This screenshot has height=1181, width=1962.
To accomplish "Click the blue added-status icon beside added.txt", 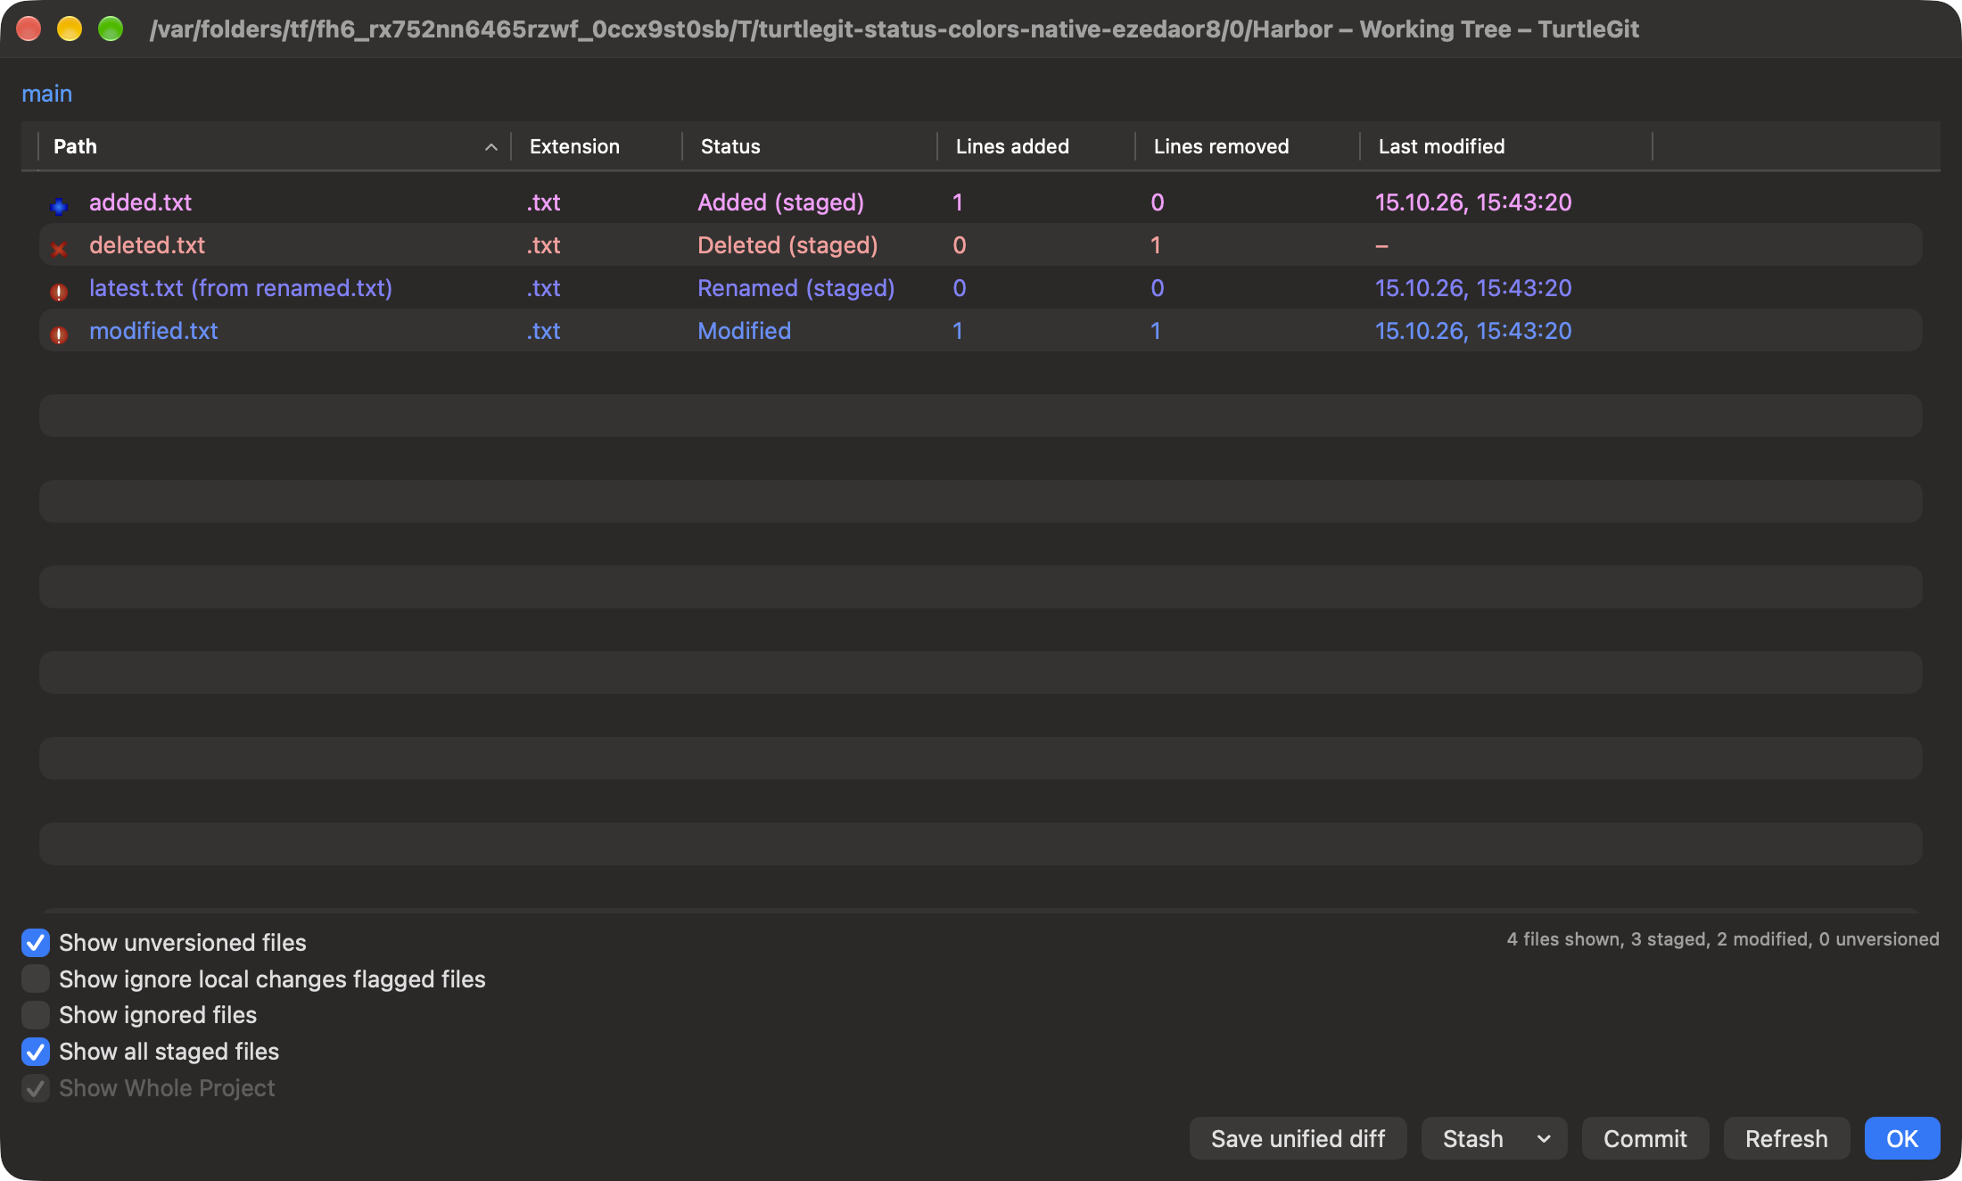I will coord(59,206).
